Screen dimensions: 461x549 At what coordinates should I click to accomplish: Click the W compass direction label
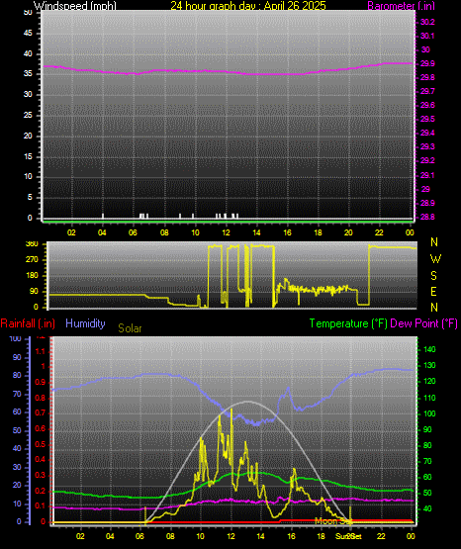(435, 259)
